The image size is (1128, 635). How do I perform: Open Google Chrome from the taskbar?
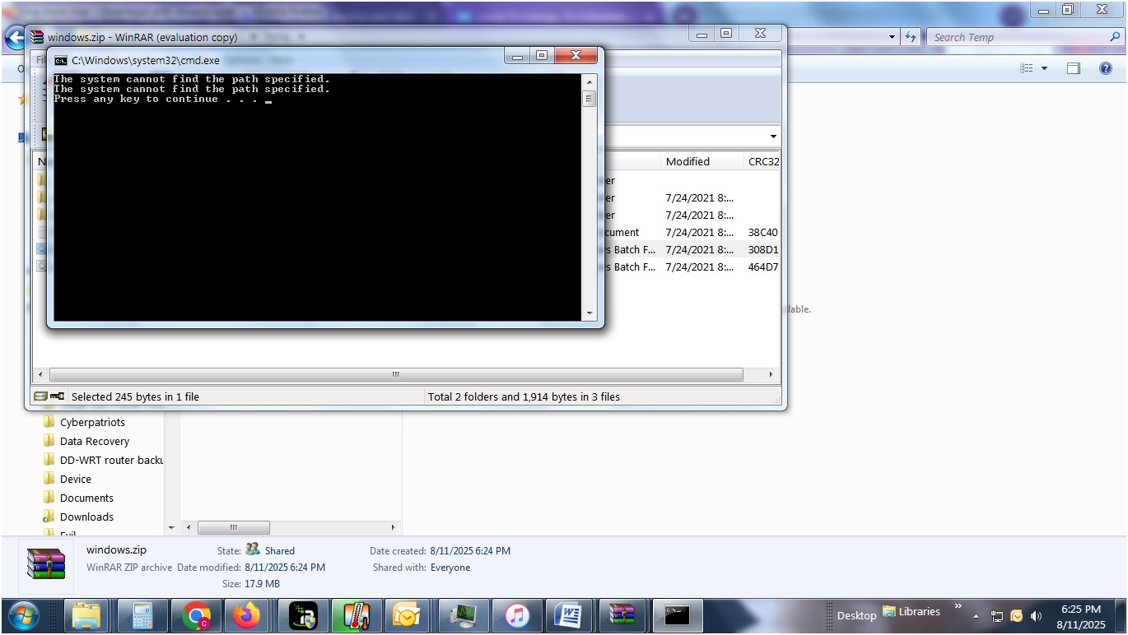pyautogui.click(x=196, y=615)
